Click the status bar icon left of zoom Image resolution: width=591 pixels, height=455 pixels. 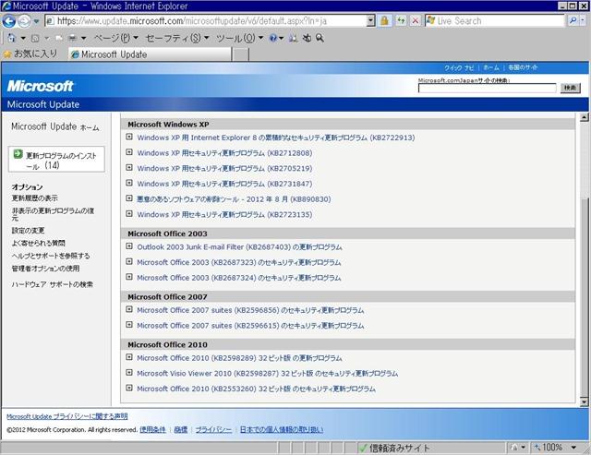click(x=514, y=448)
